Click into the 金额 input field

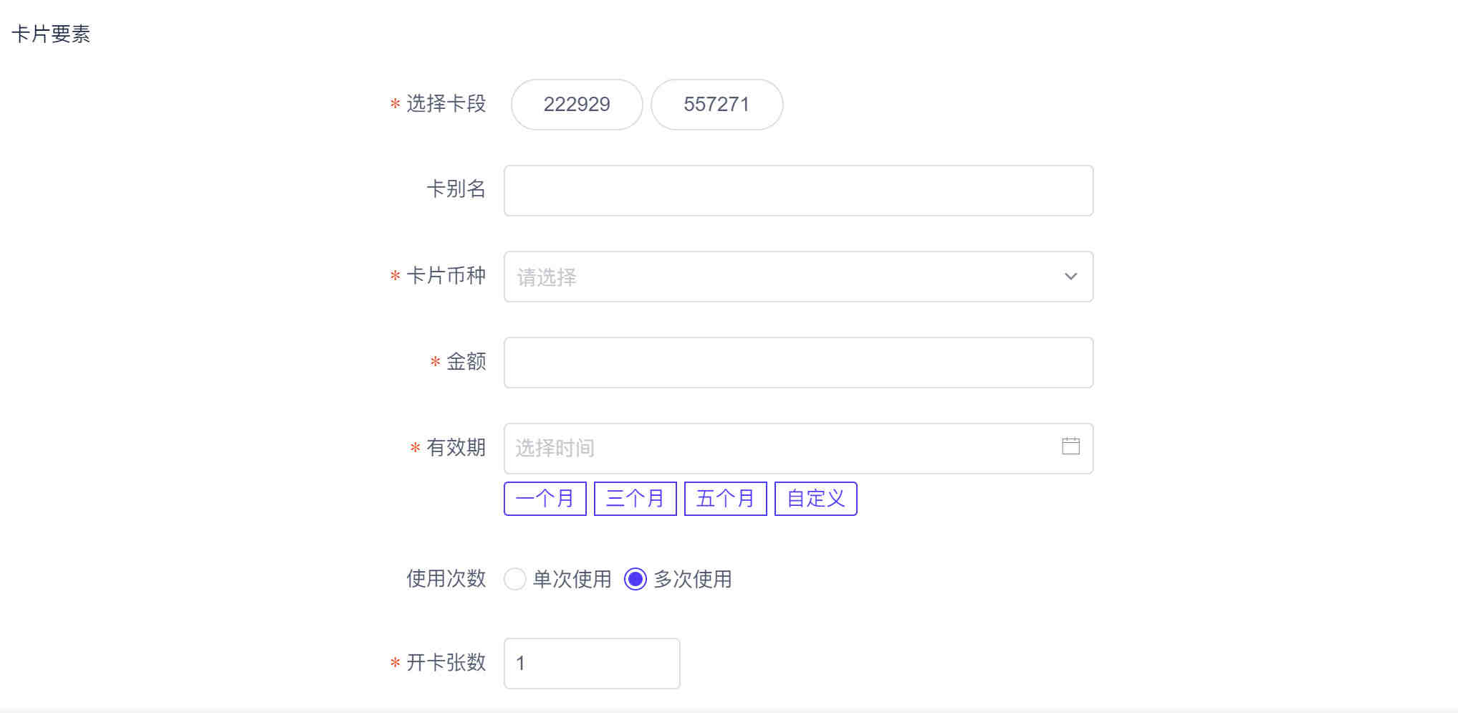(x=798, y=363)
